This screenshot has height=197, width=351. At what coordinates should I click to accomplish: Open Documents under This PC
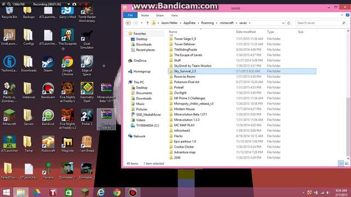coord(144,93)
